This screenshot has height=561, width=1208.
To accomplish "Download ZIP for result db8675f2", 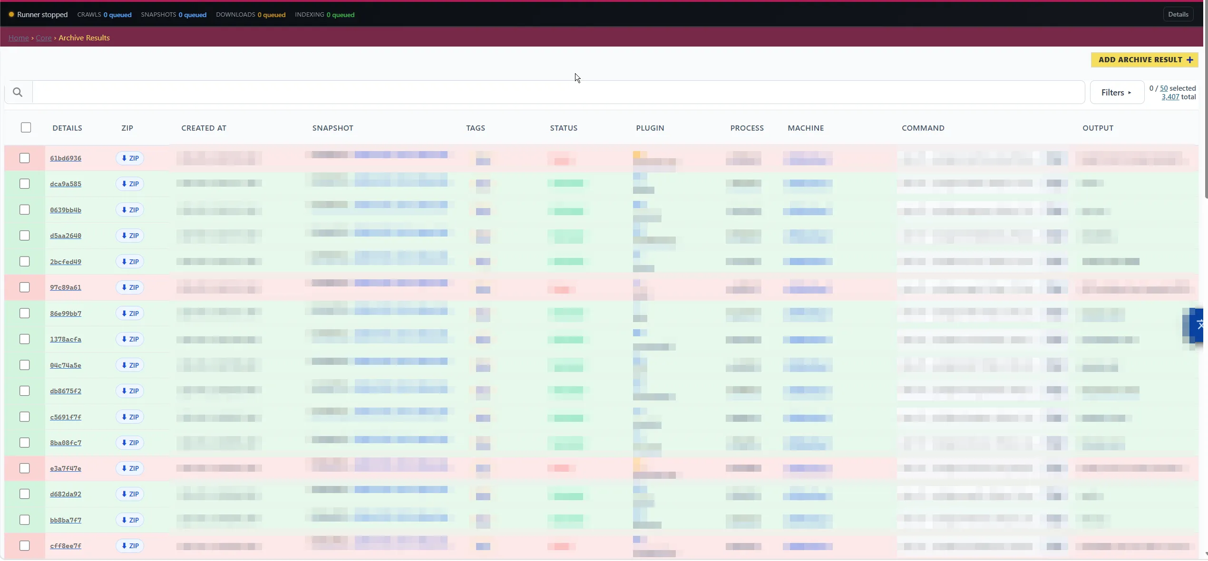I will coord(130,391).
